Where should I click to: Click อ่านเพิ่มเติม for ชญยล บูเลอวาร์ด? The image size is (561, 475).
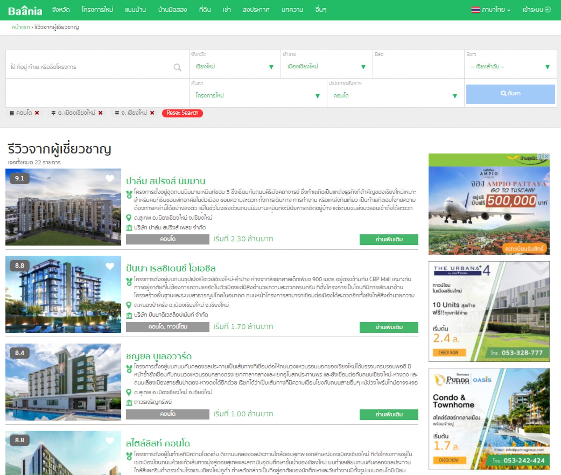[389, 414]
